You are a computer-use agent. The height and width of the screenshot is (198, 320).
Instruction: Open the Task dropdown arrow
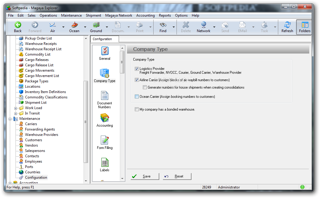(275, 27)
